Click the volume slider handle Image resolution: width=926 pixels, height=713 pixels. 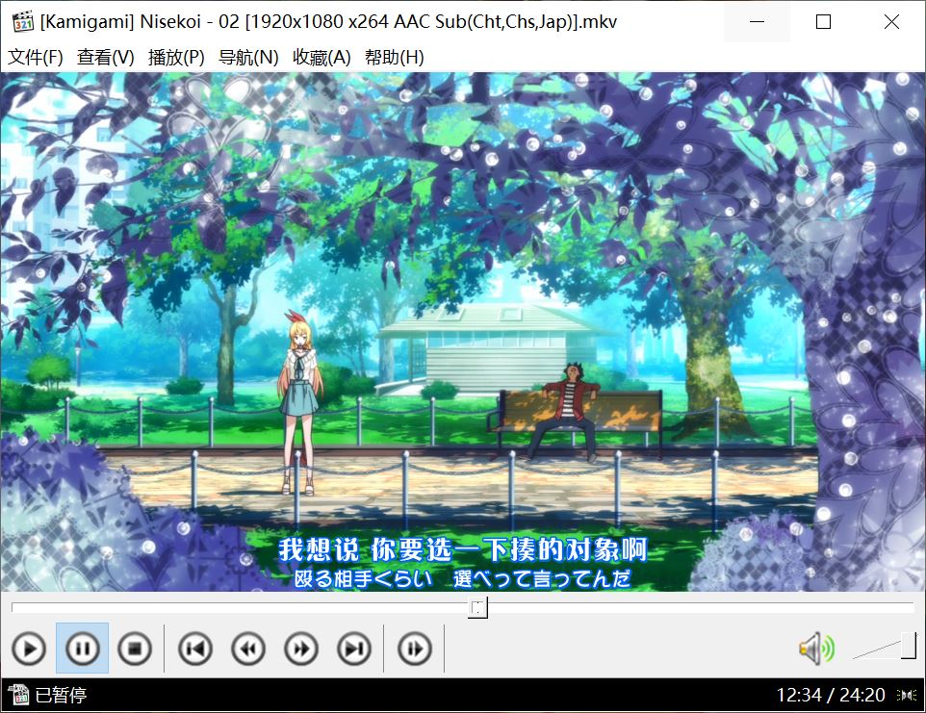909,645
